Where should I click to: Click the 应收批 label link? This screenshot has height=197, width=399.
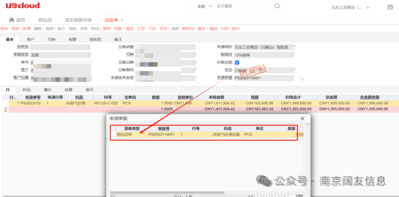23,46
